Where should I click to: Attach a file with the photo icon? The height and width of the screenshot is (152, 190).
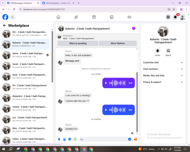pyautogui.click(x=65, y=139)
